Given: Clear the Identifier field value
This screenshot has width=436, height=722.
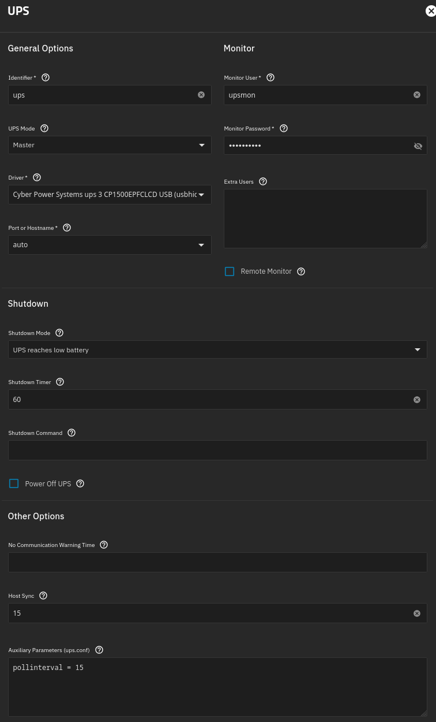Looking at the screenshot, I should [x=201, y=95].
